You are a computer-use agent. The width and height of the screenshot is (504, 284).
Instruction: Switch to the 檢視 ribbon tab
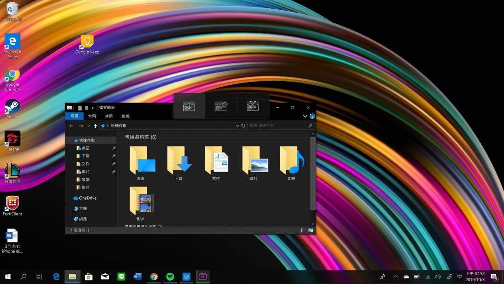[x=126, y=116]
